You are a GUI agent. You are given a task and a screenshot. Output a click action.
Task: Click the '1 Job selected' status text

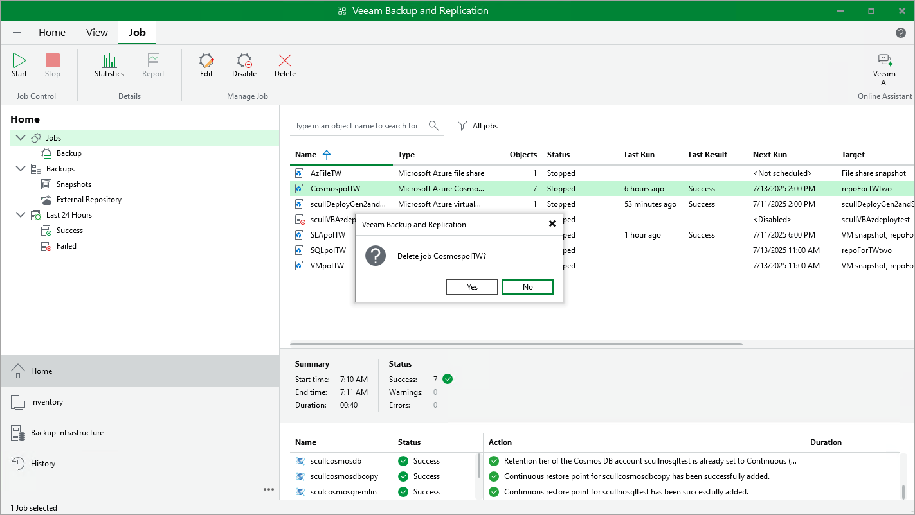pos(34,508)
